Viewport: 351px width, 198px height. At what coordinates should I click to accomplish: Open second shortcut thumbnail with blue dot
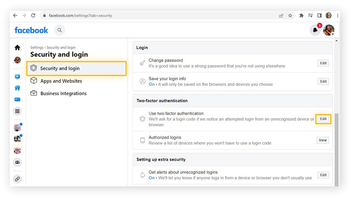pos(17,139)
